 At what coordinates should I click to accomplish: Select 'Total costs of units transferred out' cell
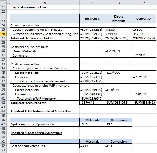click(x=45, y=81)
